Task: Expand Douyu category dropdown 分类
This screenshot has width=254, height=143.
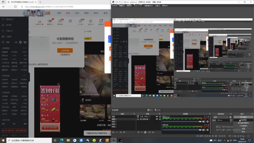Action: 77,13
